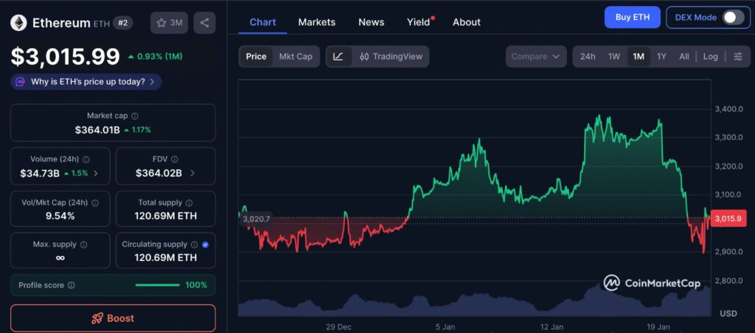Click the Total supply info icon

point(189,203)
